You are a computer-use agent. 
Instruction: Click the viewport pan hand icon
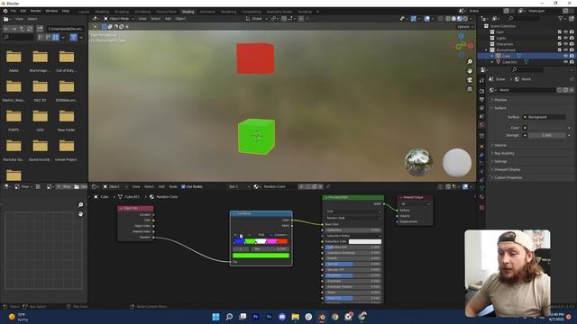tap(470, 71)
